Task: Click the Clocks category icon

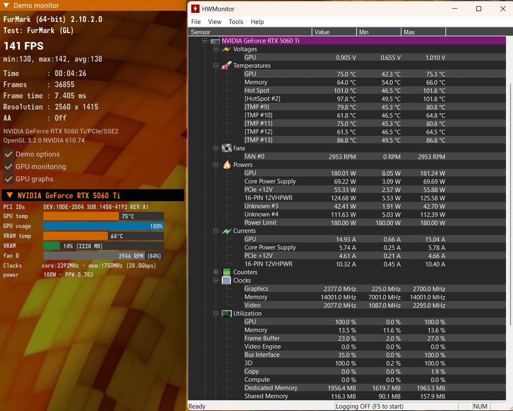Action: (226, 280)
